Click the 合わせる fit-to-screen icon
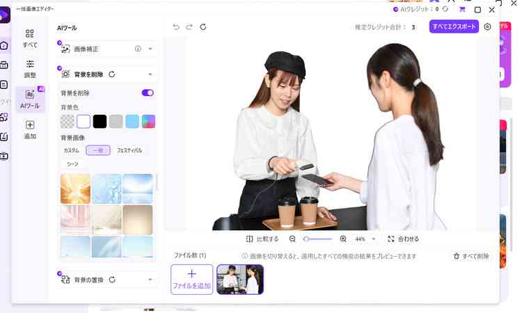 point(391,239)
